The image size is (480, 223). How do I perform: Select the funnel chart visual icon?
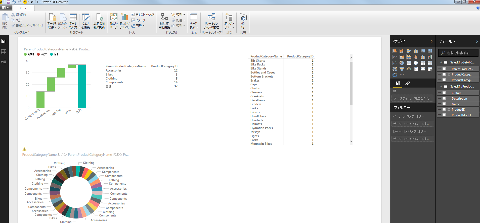click(x=402, y=69)
